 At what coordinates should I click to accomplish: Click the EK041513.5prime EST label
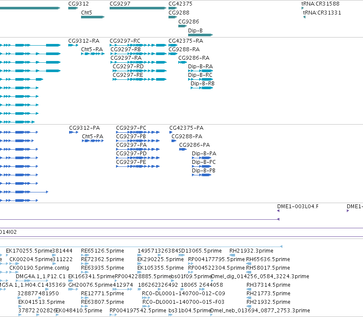(41, 302)
